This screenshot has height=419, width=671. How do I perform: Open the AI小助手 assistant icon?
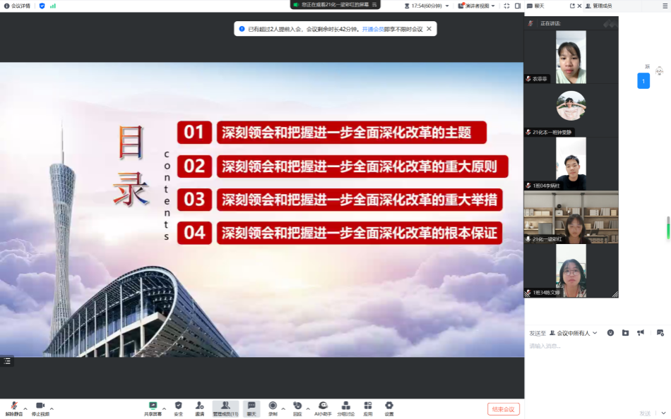323,406
